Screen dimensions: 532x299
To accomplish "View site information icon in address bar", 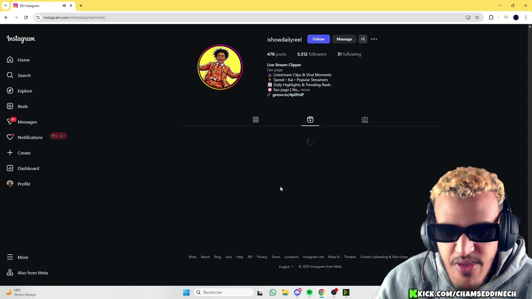I will pos(38,17).
